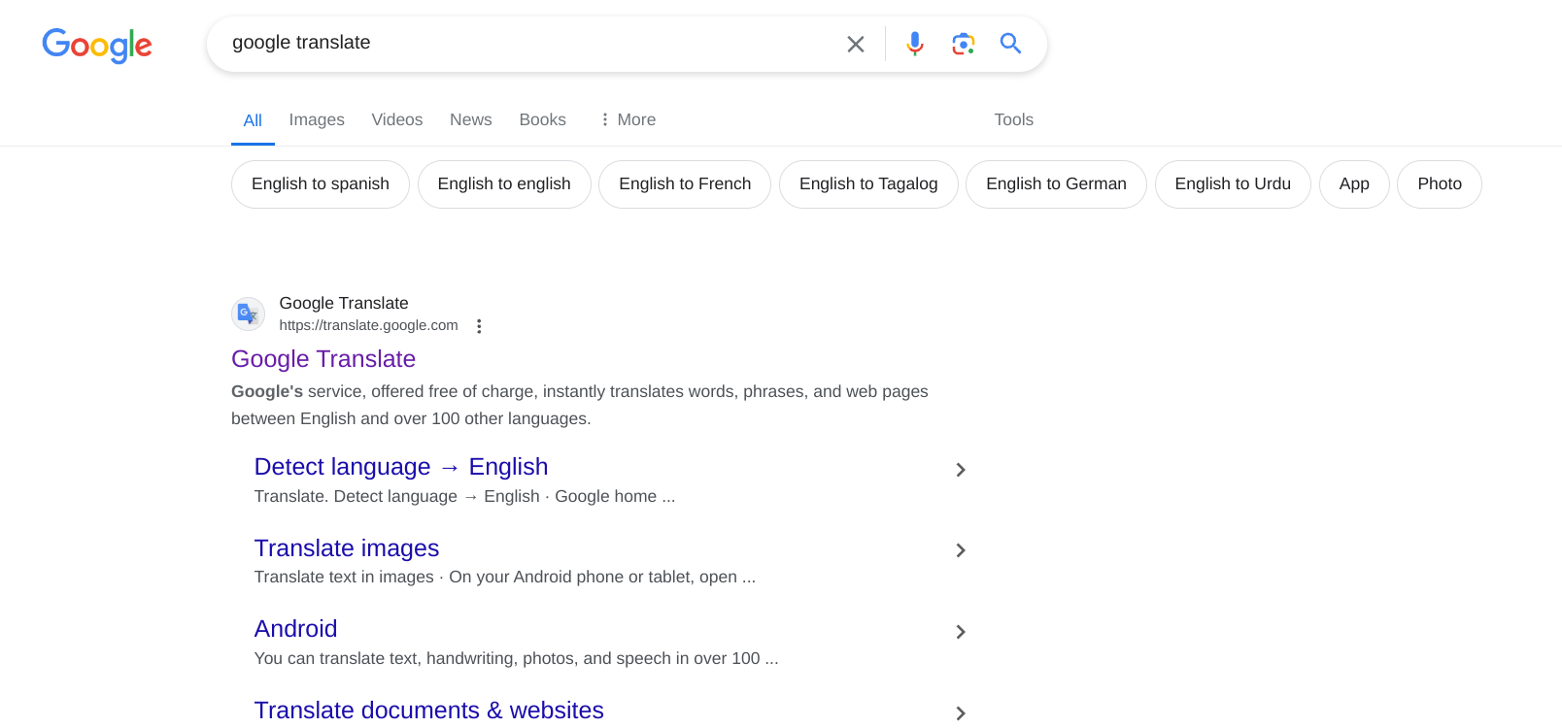The width and height of the screenshot is (1562, 728).
Task: Choose the English to spanish chip
Action: tap(321, 184)
